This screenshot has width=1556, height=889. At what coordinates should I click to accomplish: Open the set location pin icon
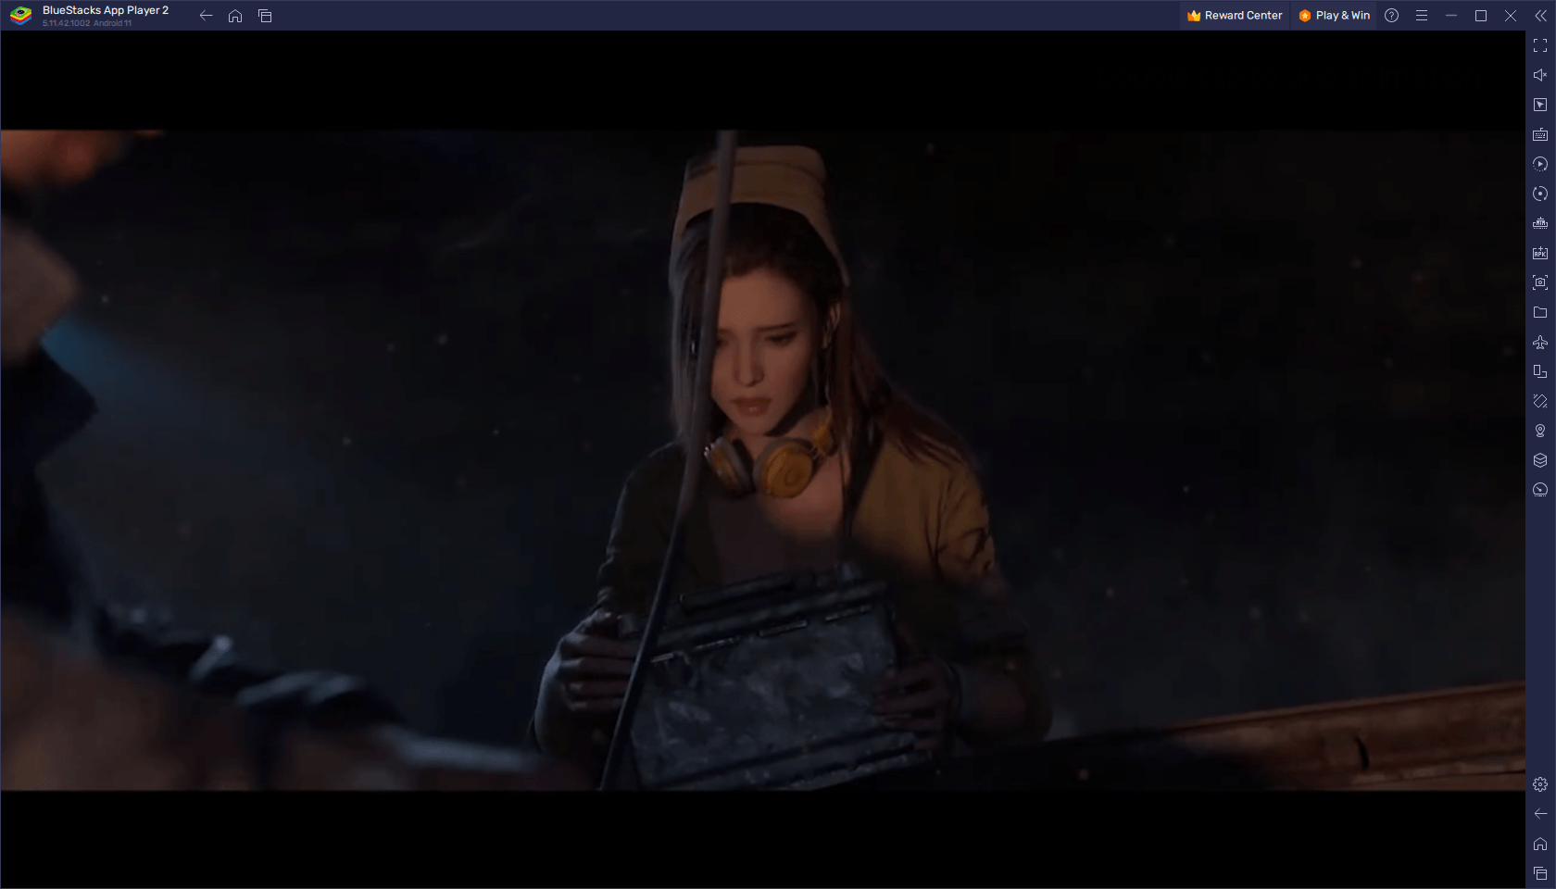coord(1540,431)
